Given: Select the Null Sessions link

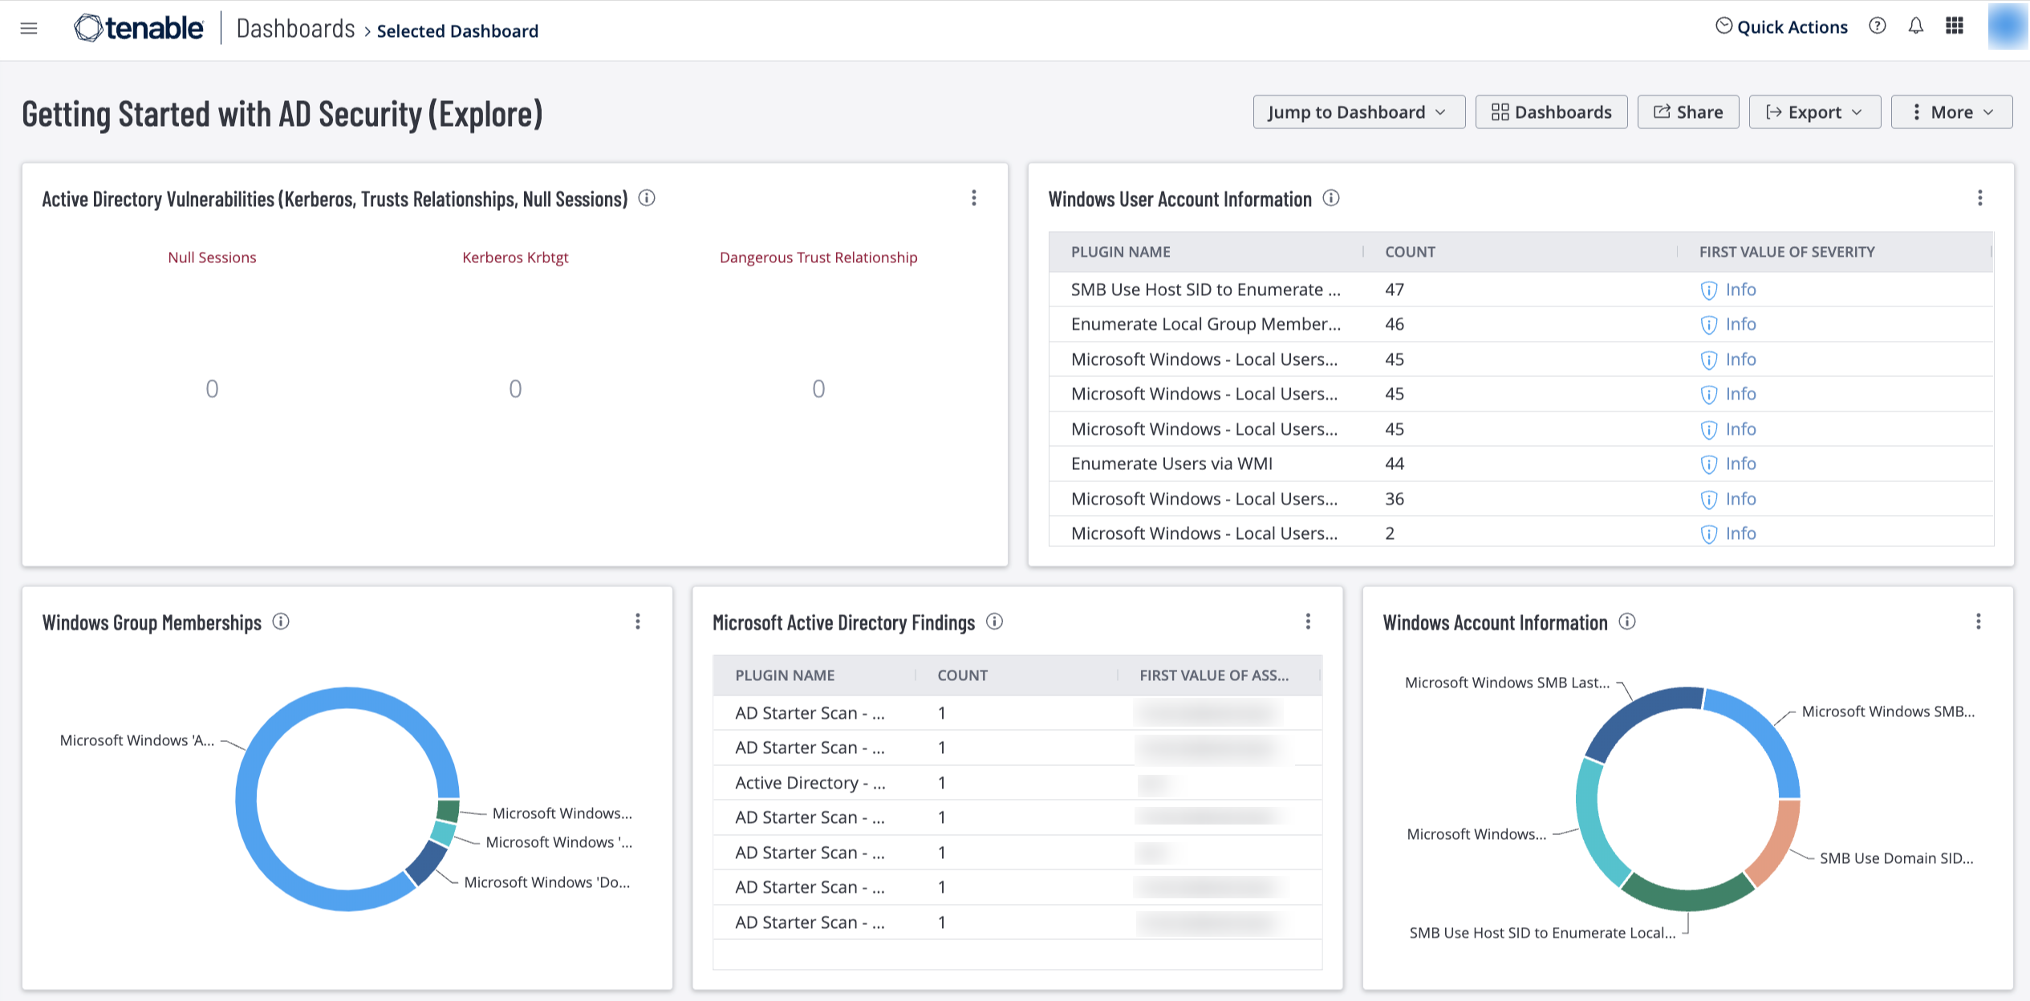Looking at the screenshot, I should pyautogui.click(x=209, y=257).
